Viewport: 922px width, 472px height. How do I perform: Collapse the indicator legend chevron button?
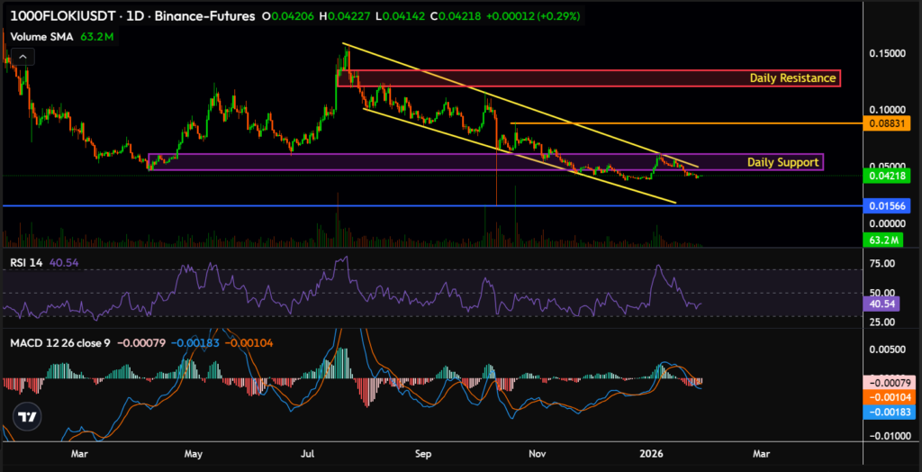23,57
